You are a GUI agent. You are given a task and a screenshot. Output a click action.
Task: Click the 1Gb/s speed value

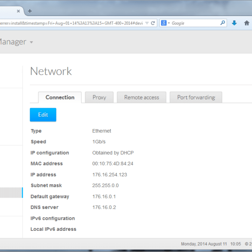click(99, 142)
